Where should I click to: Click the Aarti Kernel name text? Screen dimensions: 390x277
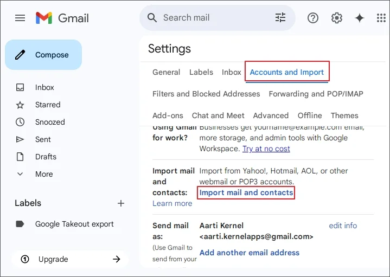click(x=221, y=226)
